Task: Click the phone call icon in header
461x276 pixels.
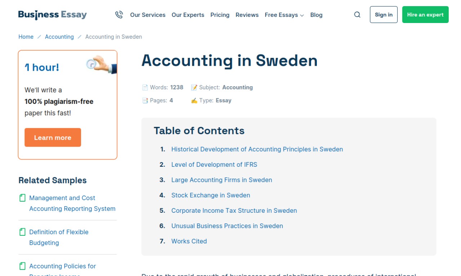Action: (x=119, y=15)
